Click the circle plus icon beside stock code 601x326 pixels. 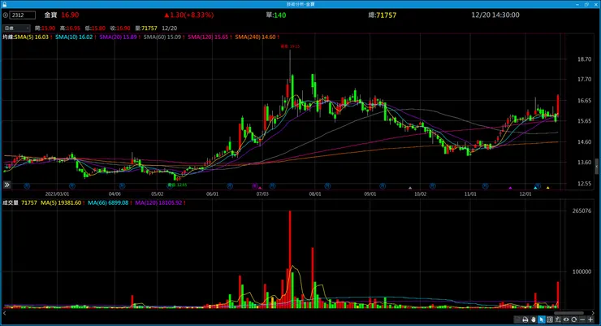pyautogui.click(x=6, y=15)
